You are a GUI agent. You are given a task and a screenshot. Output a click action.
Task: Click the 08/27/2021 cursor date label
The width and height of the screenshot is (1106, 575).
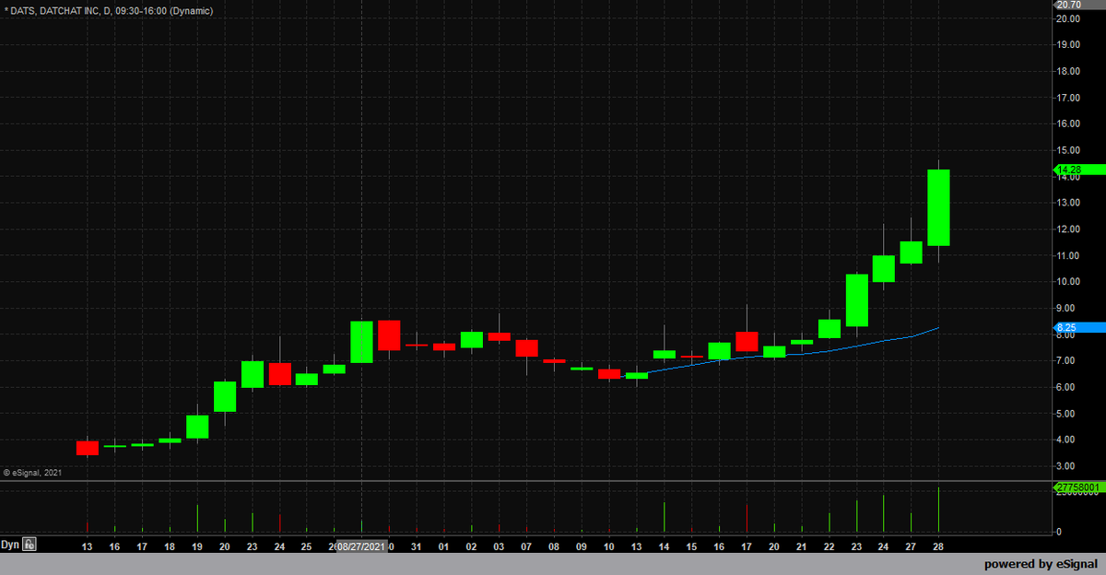click(x=361, y=546)
